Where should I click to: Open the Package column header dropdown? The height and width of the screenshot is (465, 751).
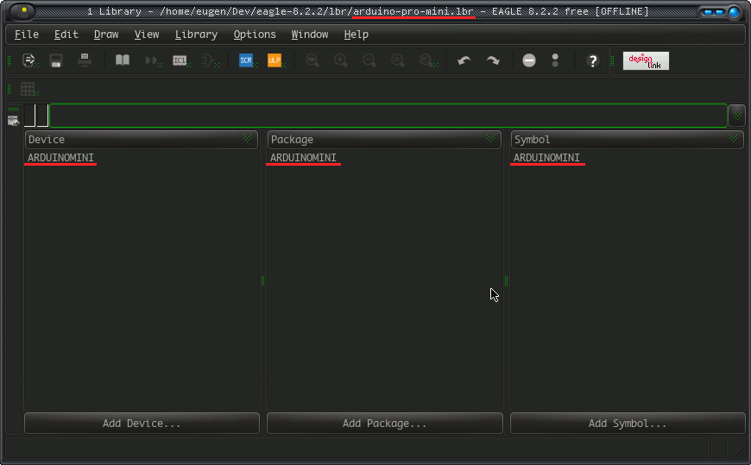(x=490, y=139)
